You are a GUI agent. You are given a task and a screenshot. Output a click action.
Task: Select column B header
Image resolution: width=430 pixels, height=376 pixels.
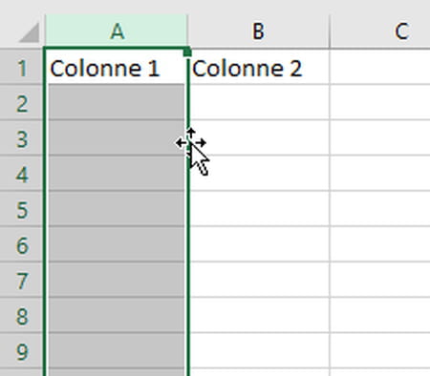coord(258,31)
